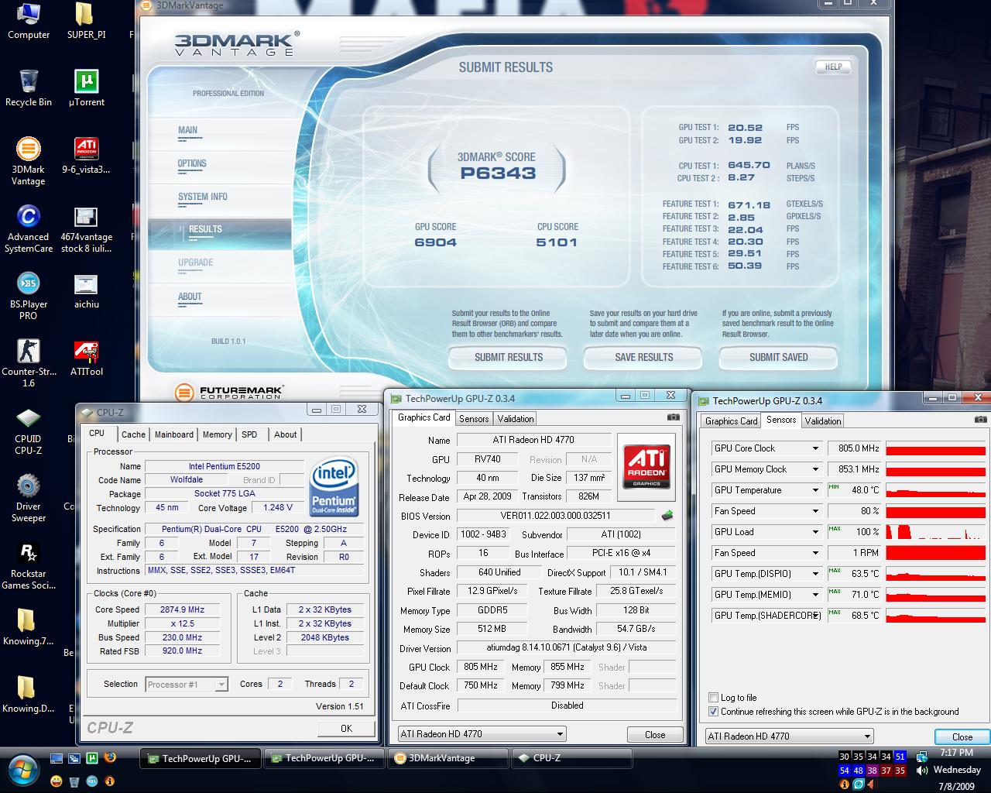Expand the GPU Temperature sensor dropdown

click(814, 490)
